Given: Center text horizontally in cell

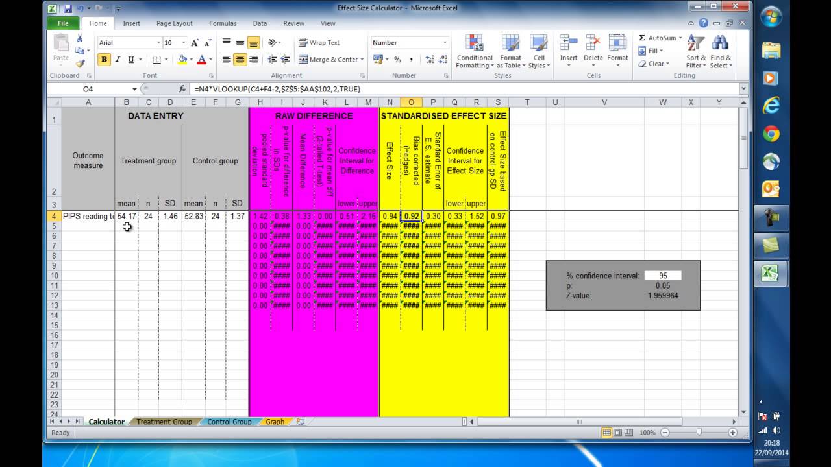Looking at the screenshot, I should pyautogui.click(x=240, y=60).
